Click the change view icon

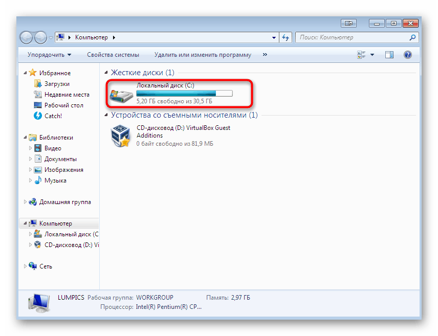(x=361, y=55)
